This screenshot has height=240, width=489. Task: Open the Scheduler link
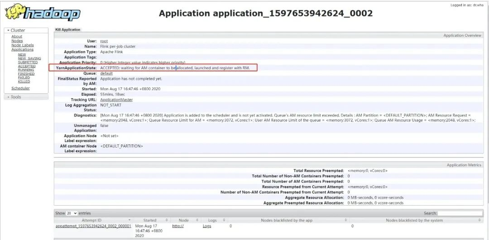20,88
